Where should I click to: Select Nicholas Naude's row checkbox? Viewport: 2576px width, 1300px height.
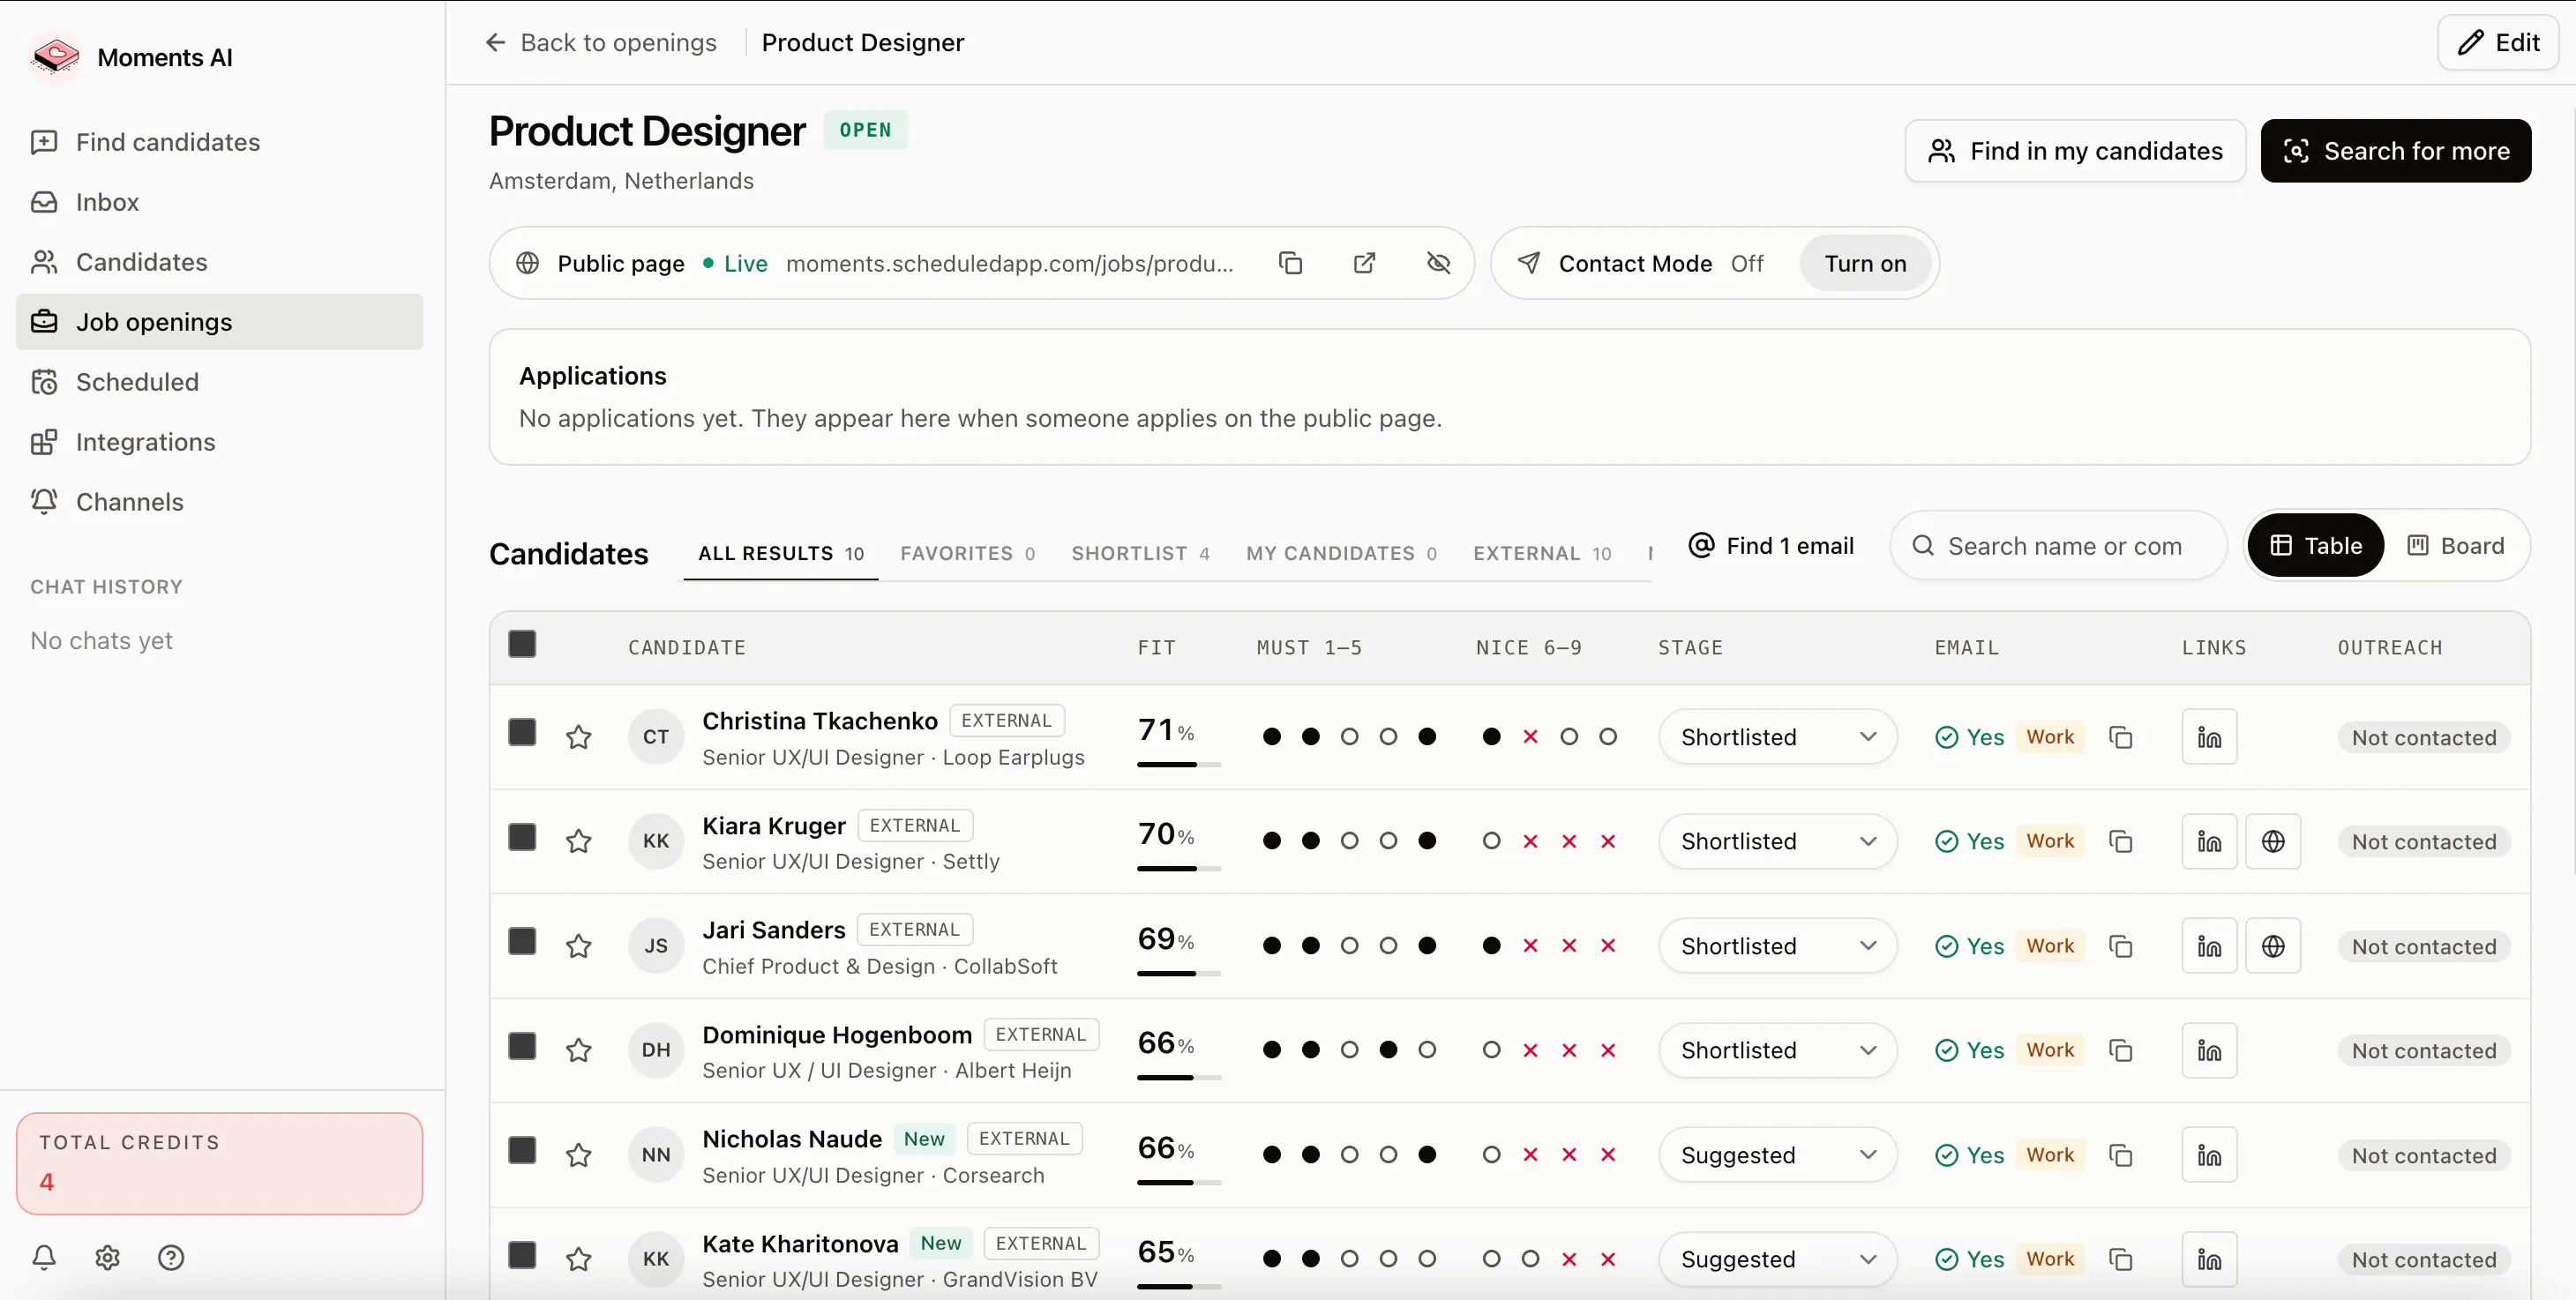click(522, 1150)
